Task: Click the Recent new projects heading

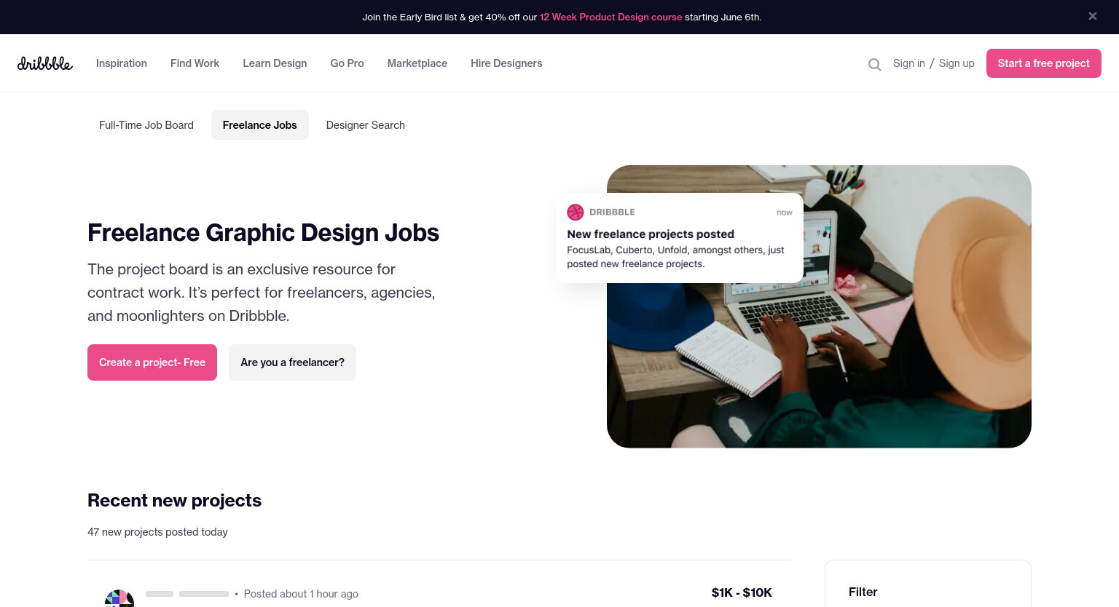Action: tap(174, 501)
